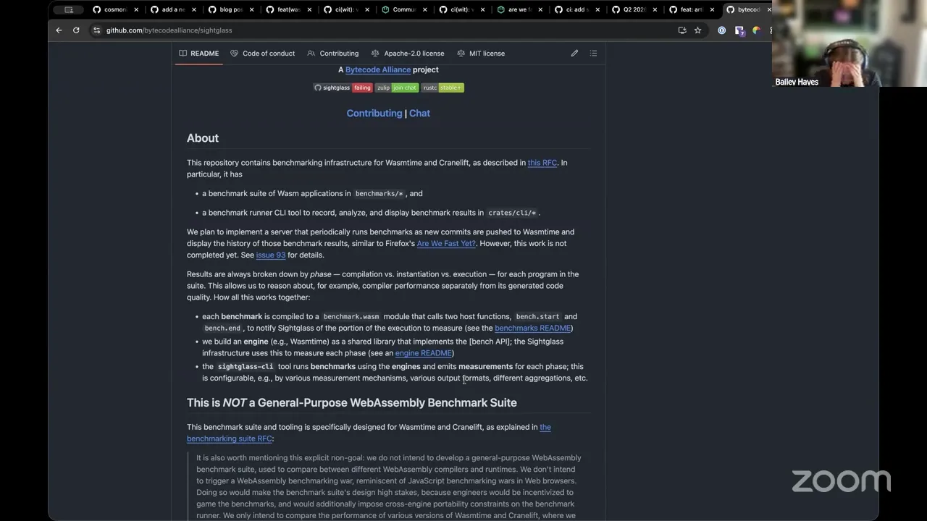Viewport: 927px width, 521px height.
Task: Click the 'sightglass-cli' code text
Action: coord(246,367)
